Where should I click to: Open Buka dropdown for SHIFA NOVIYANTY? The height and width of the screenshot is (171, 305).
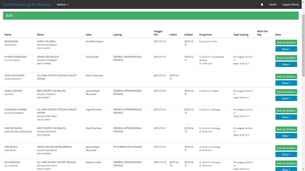pos(286,83)
